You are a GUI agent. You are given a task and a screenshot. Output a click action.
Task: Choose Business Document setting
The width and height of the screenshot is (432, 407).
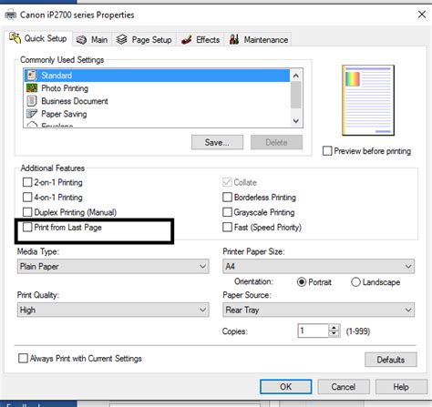[157, 101]
